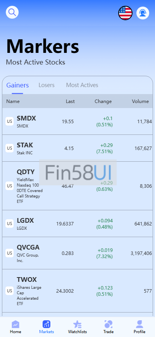Viewport: 155px width, 337px height.
Task: Open customer support headset icon
Action: [x=143, y=13]
